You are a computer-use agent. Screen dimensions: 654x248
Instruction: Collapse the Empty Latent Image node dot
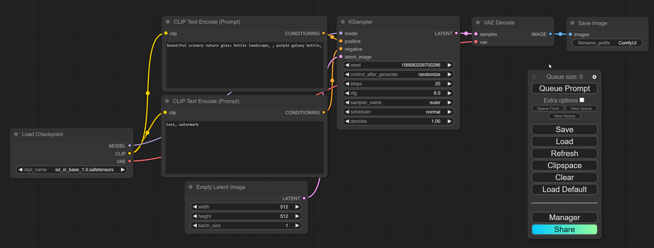click(191, 187)
